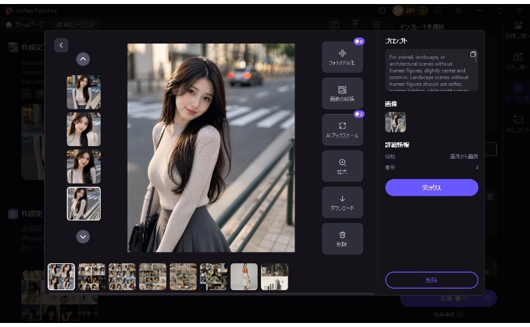Copy the prompt text with the copy icon
The width and height of the screenshot is (530, 327).
coord(473,54)
